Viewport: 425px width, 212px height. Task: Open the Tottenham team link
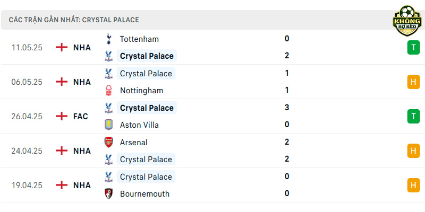pyautogui.click(x=139, y=39)
